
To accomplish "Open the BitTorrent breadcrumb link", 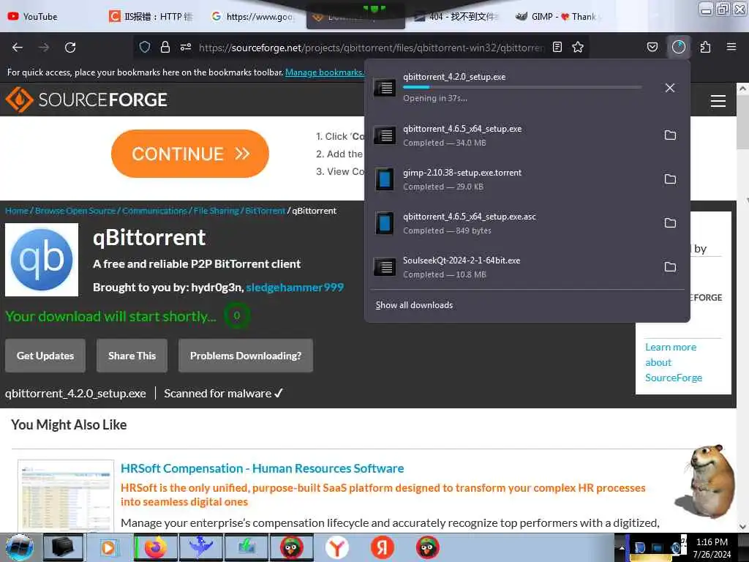I will (265, 211).
